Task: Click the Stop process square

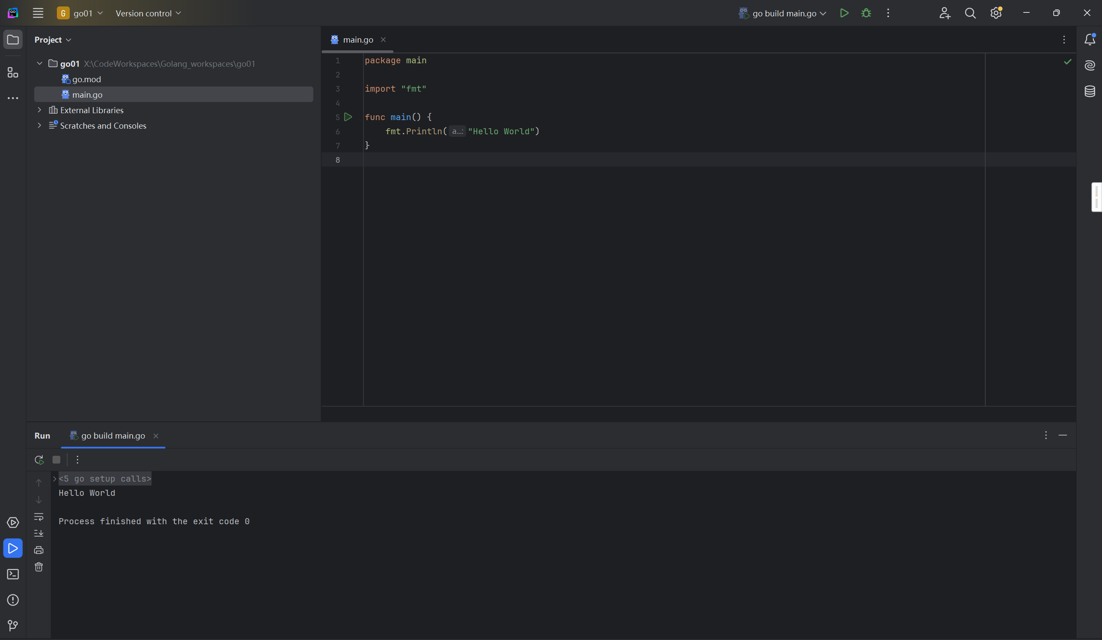Action: pyautogui.click(x=56, y=460)
